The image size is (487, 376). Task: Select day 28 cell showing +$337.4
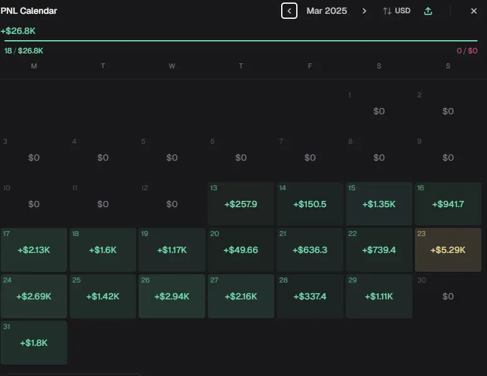pyautogui.click(x=310, y=296)
